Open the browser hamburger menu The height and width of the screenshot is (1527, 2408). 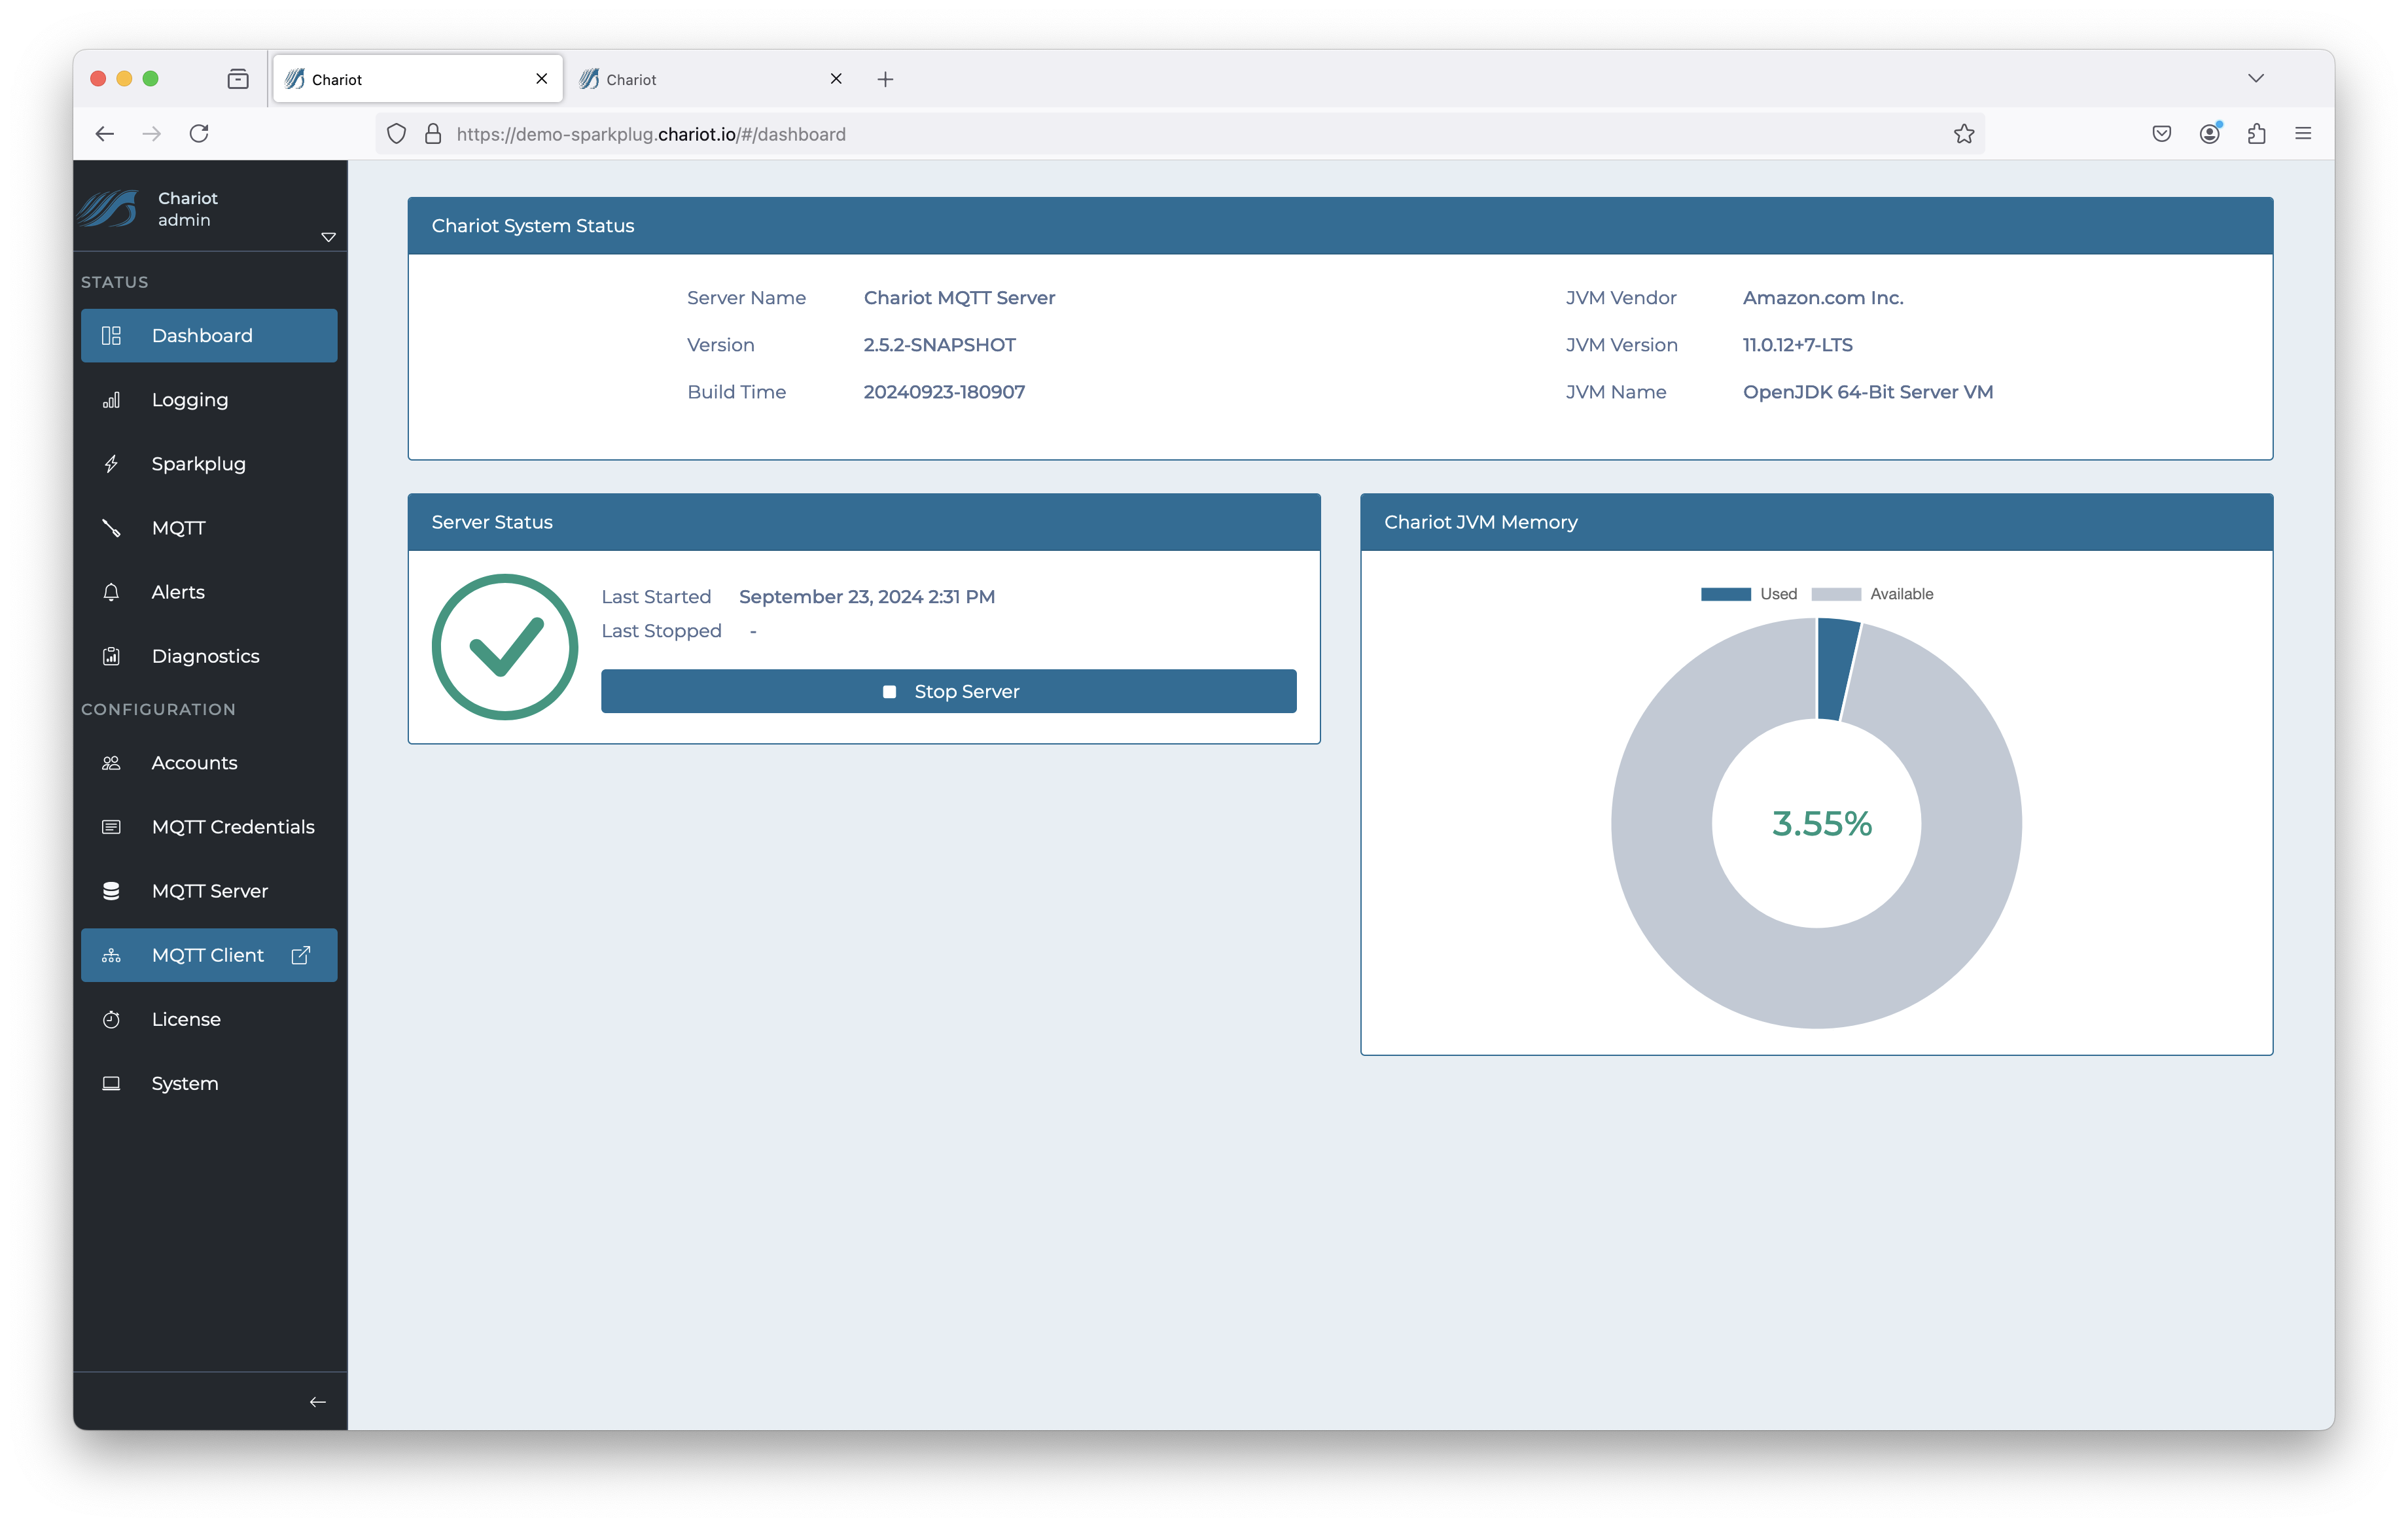point(2303,134)
